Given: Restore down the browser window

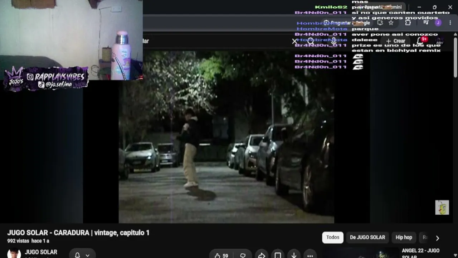Looking at the screenshot, I should coord(434,7).
